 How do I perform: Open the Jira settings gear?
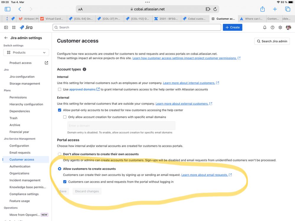(x=280, y=27)
